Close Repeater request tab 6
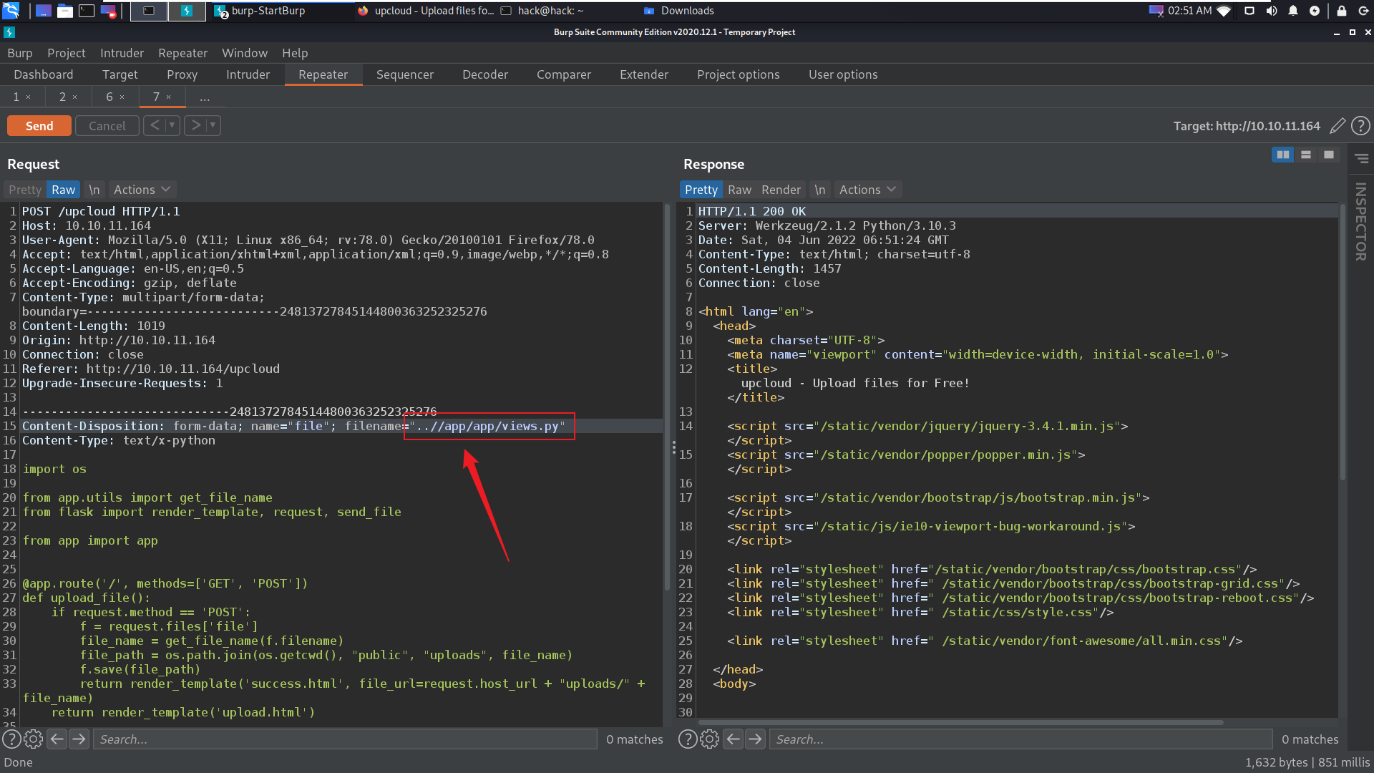The height and width of the screenshot is (773, 1374). point(122,97)
